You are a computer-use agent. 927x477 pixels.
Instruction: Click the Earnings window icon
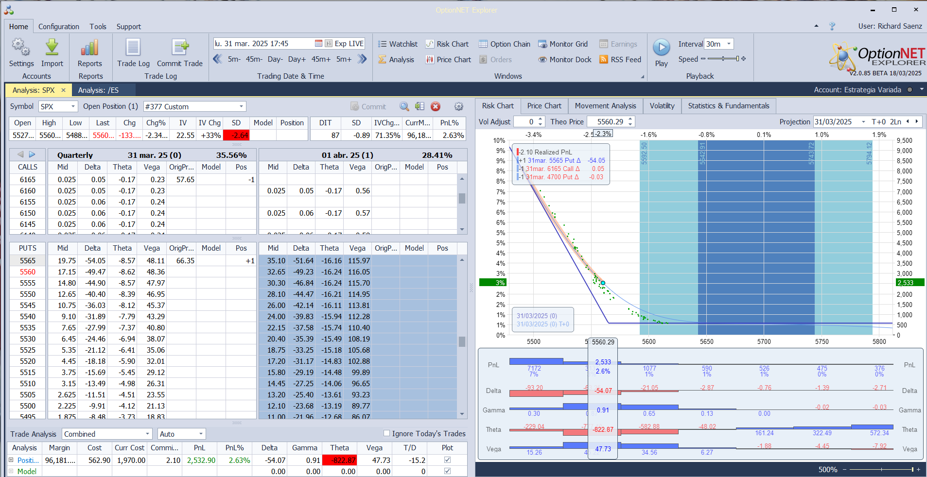pos(618,44)
